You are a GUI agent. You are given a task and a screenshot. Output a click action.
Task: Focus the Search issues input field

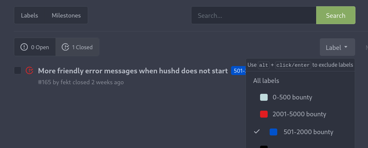click(x=253, y=16)
